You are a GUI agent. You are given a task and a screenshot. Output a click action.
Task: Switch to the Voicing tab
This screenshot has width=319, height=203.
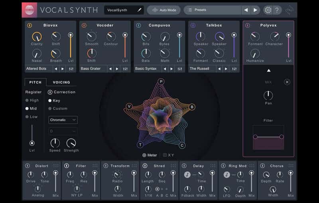61,82
